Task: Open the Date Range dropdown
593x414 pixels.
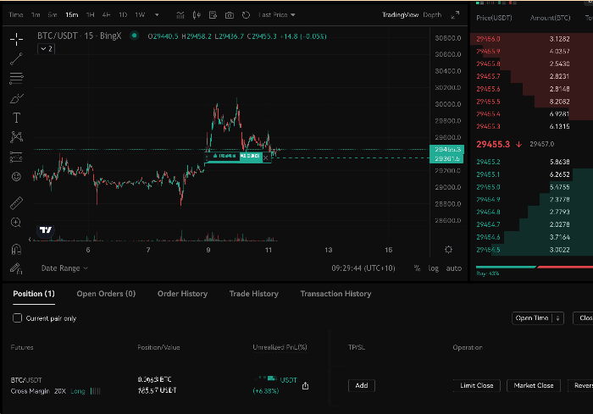Action: tap(64, 268)
